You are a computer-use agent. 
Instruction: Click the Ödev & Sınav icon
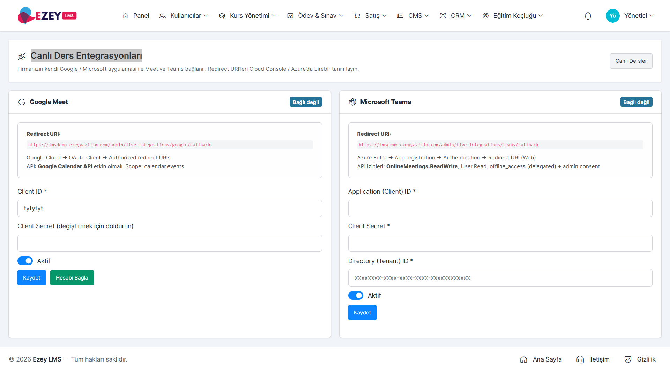(290, 16)
